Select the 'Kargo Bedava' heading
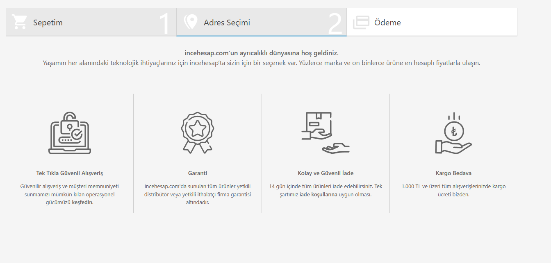Screen dimensions: 551x263 coord(453,173)
